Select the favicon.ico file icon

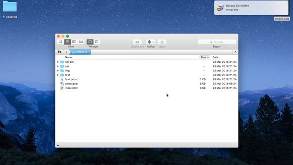click(x=62, y=79)
